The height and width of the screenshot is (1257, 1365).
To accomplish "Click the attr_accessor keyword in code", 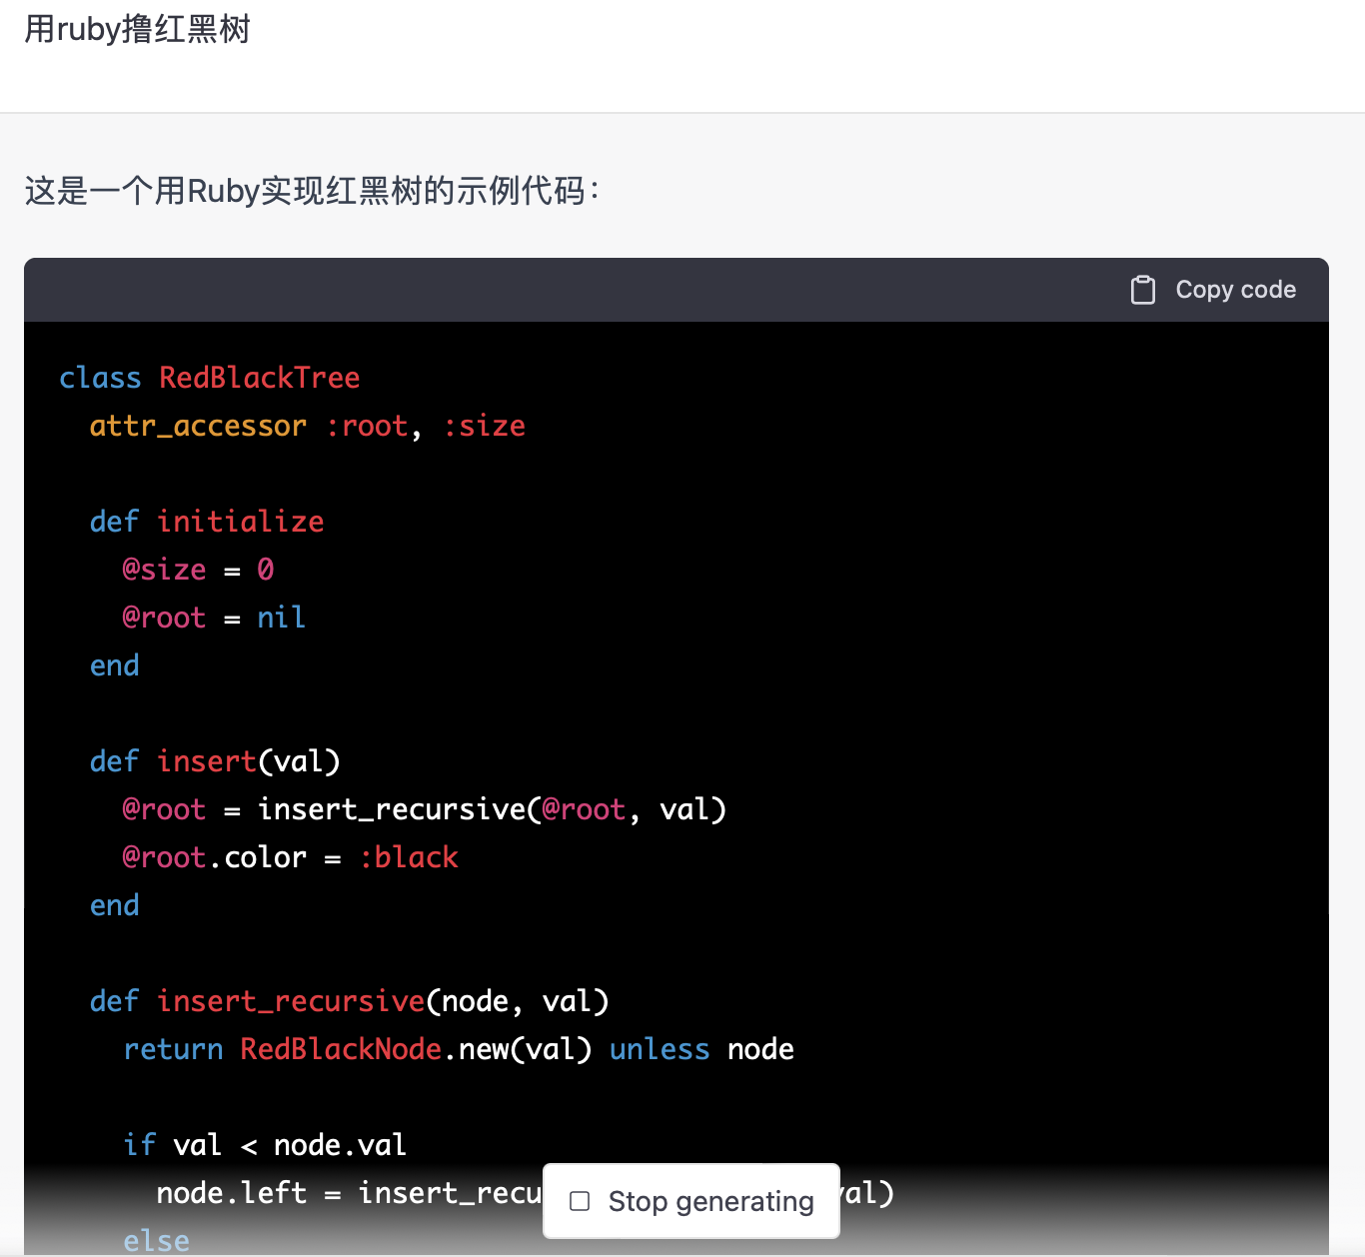I will pyautogui.click(x=198, y=426).
